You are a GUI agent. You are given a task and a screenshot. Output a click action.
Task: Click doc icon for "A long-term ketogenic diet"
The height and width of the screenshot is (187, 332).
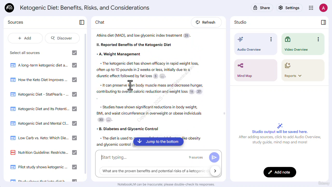click(x=13, y=65)
